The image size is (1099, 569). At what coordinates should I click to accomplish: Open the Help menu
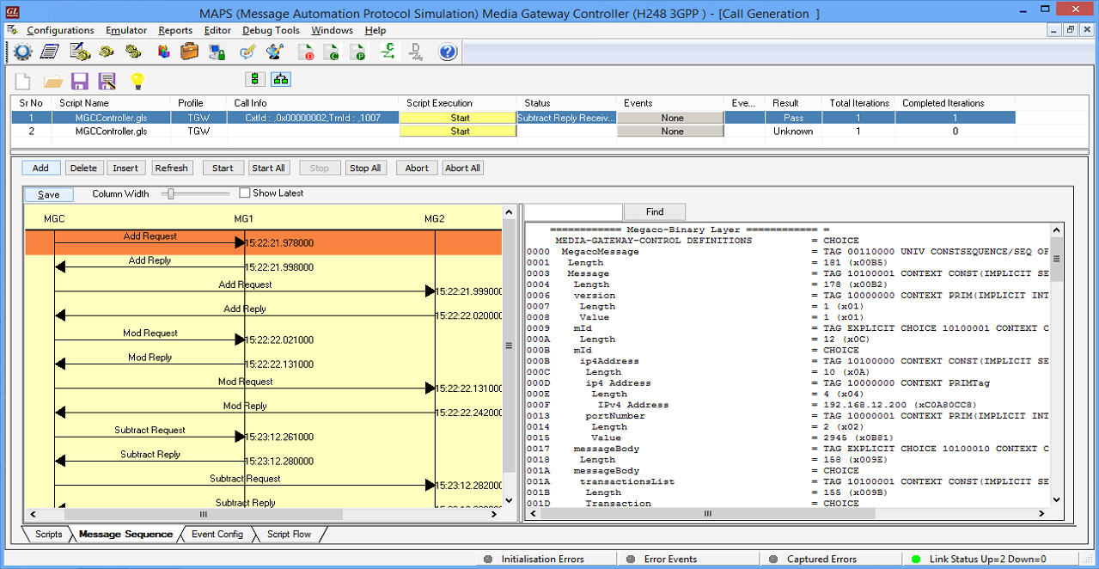coord(375,30)
